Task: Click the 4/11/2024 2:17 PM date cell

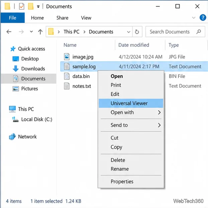Action: coord(139,67)
